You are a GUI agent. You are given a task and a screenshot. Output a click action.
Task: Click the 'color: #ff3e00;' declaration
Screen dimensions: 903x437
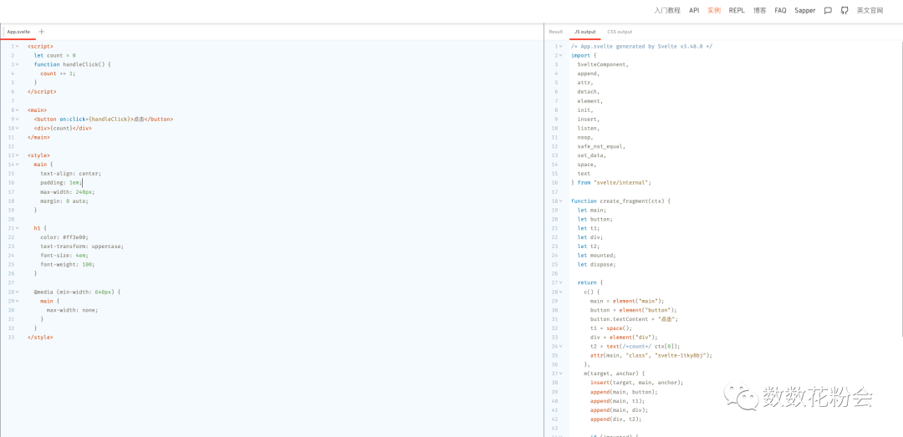tap(64, 237)
